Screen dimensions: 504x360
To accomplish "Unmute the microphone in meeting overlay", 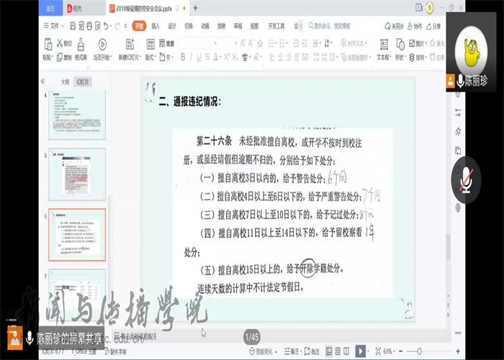I will (466, 180).
